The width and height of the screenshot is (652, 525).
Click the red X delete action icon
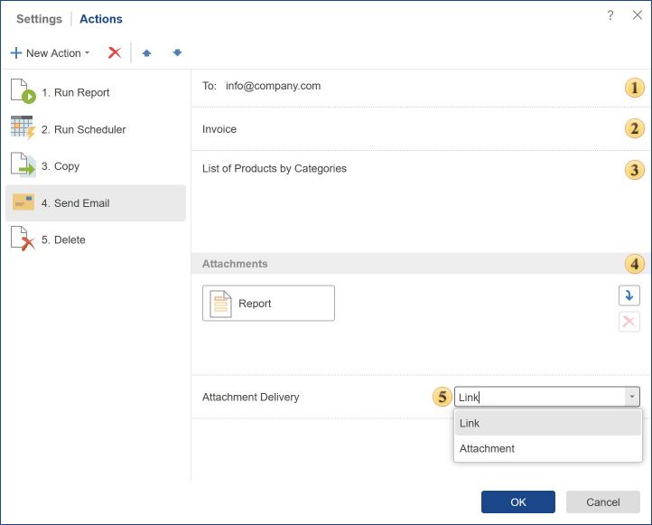(x=115, y=53)
